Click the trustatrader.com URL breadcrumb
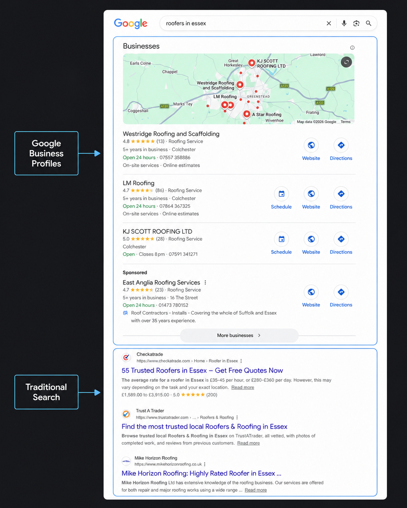407x508 pixels. pyautogui.click(x=185, y=417)
